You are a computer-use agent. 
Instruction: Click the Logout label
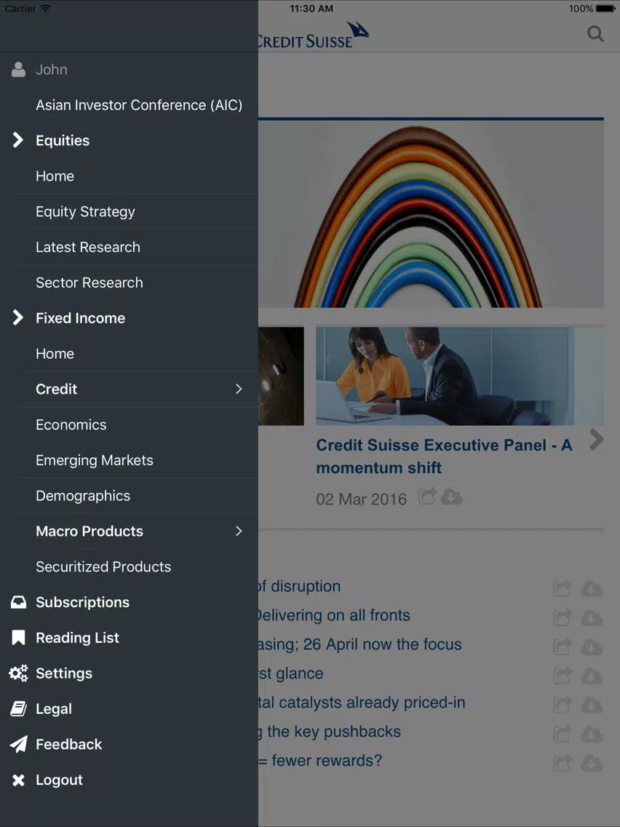pos(60,780)
